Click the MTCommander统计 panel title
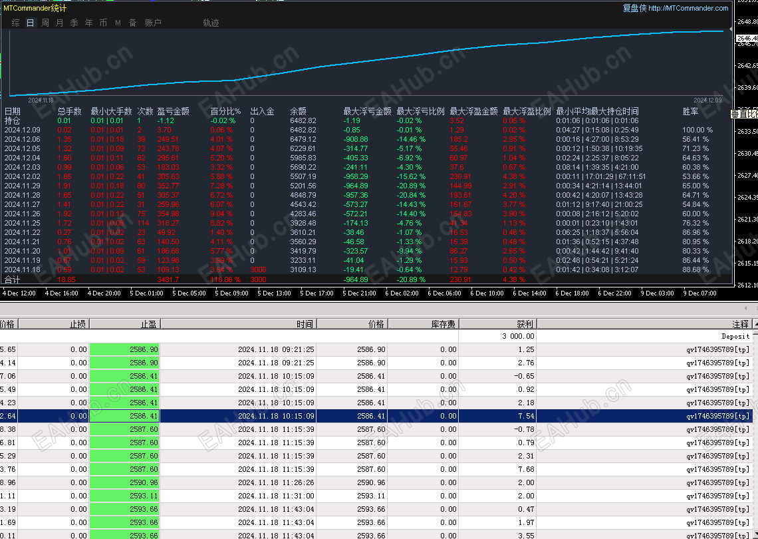This screenshot has height=539, width=758. (x=35, y=8)
